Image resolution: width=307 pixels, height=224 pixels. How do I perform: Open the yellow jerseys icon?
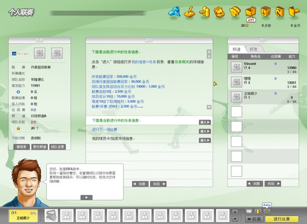pos(235,12)
